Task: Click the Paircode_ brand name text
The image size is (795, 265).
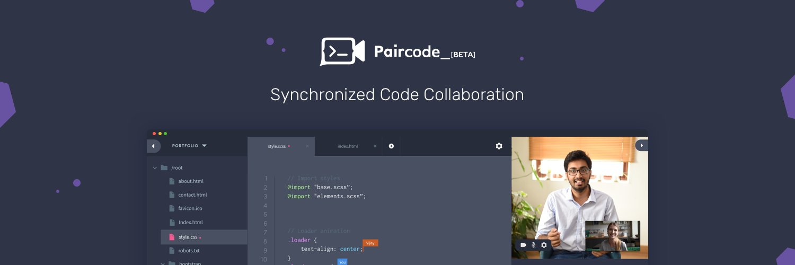Action: [x=411, y=51]
